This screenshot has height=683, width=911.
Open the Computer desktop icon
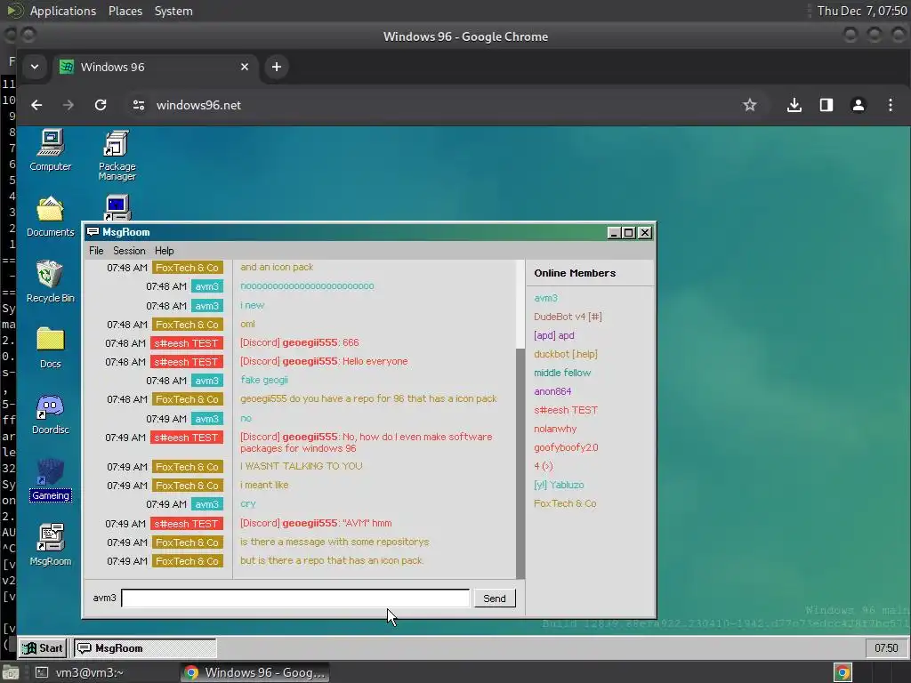(51, 149)
